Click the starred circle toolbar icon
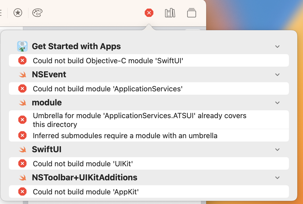This screenshot has width=303, height=204. (x=18, y=13)
